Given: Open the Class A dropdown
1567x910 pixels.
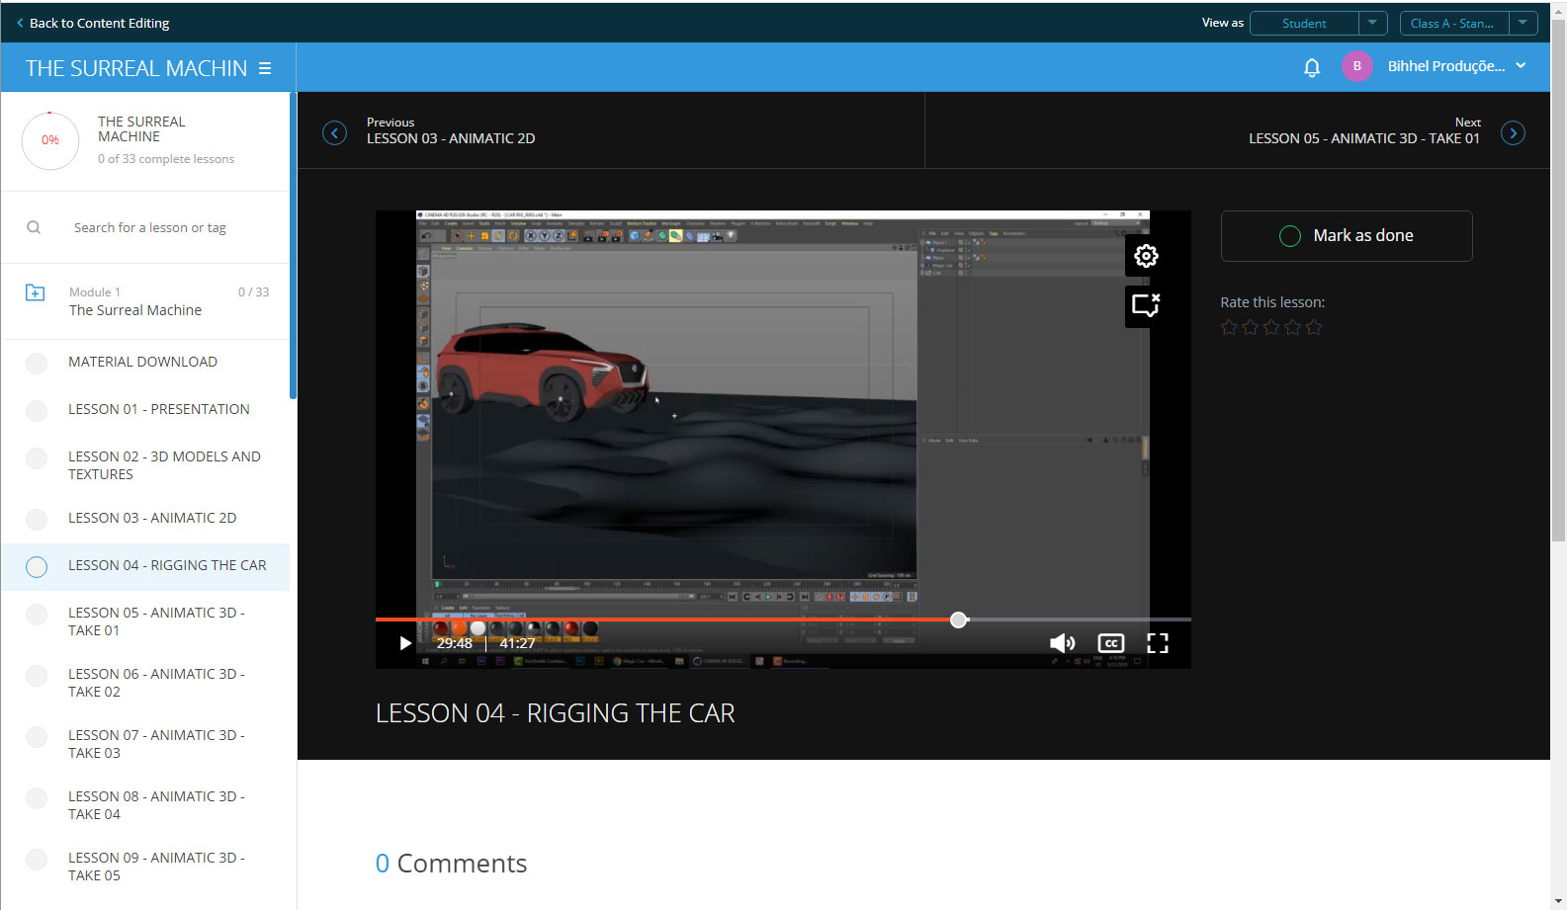Looking at the screenshot, I should [1523, 23].
